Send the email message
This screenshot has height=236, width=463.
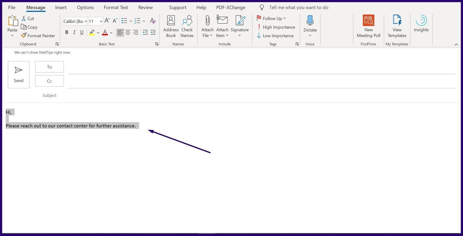click(19, 75)
